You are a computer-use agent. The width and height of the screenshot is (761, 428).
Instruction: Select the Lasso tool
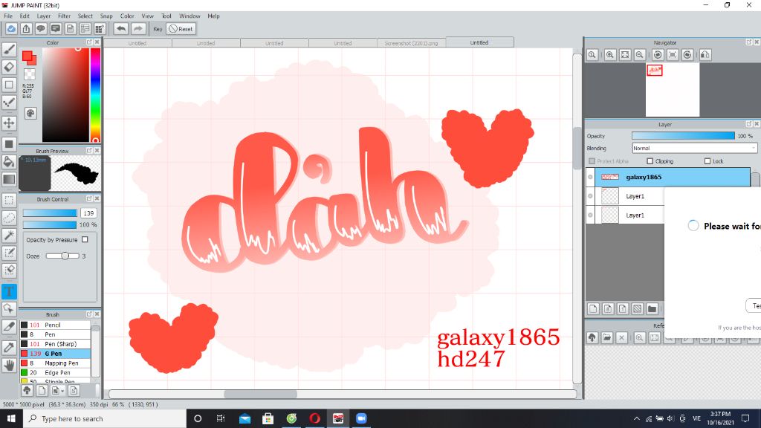[x=9, y=218]
